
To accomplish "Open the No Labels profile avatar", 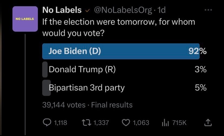I will 25,19.
